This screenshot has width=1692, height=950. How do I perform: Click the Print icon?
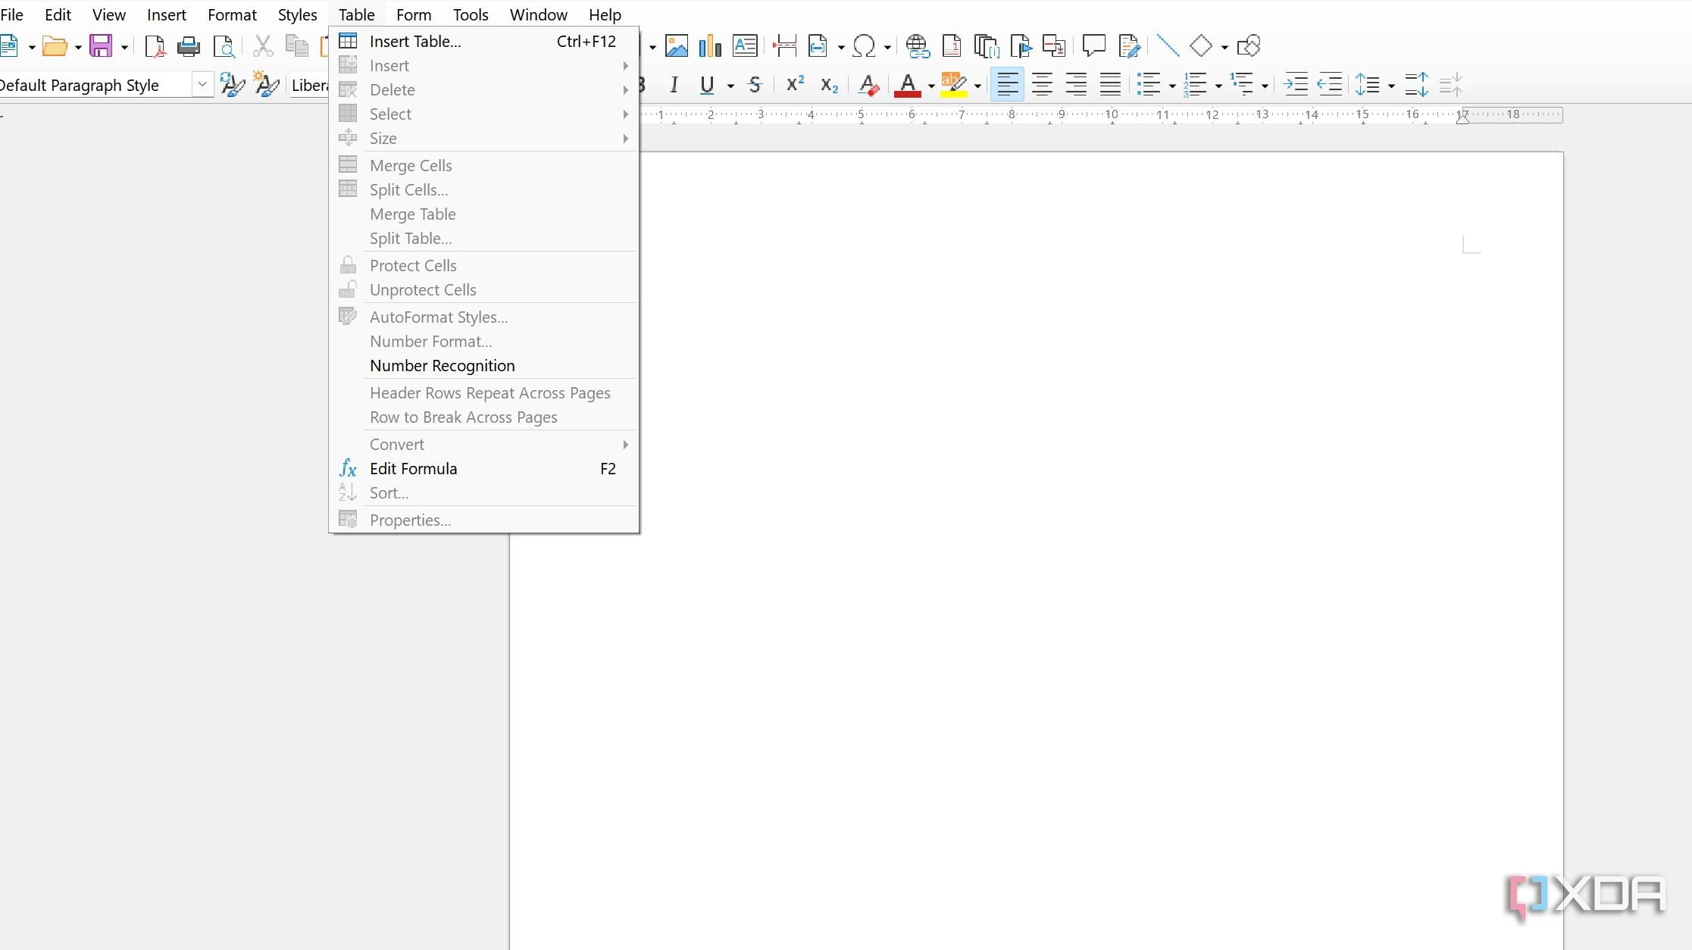[189, 46]
